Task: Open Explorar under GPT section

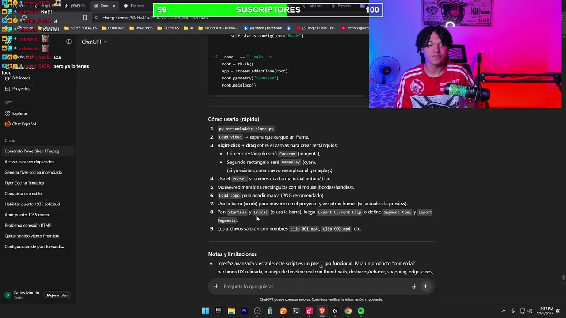Action: pyautogui.click(x=19, y=114)
